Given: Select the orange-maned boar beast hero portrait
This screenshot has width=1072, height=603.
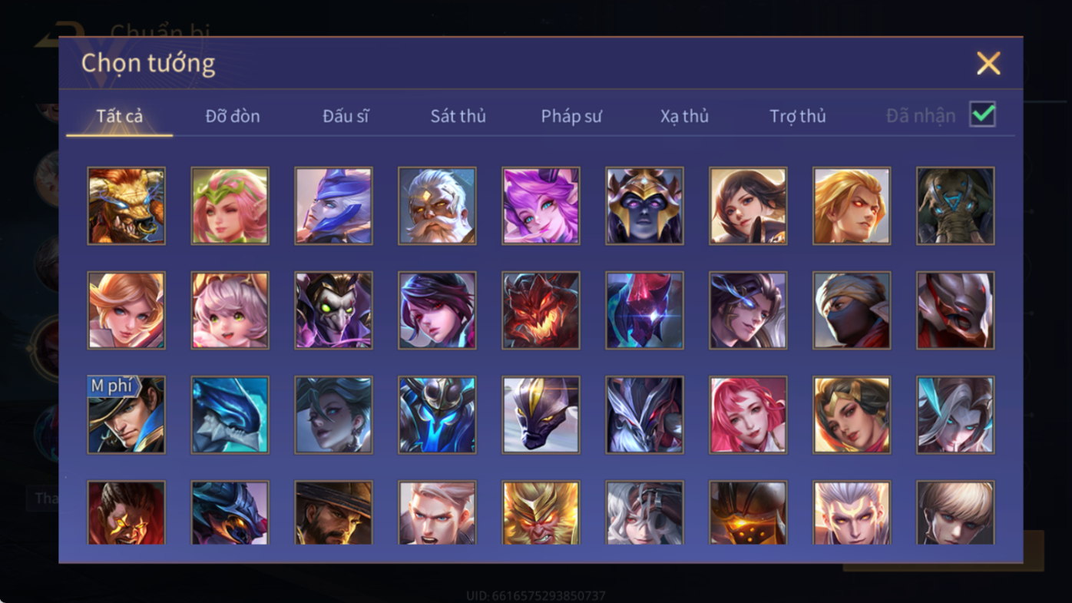Looking at the screenshot, I should coord(126,206).
